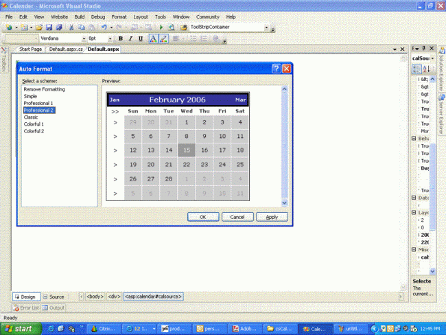This screenshot has width=446, height=335.
Task: Select the Professional 1 scheme
Action: click(x=38, y=103)
